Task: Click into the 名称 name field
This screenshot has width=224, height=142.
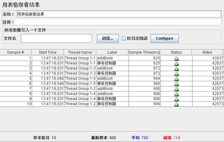Action: 119,14
